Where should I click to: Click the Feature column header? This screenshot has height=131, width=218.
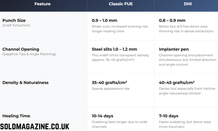(x=42, y=4)
